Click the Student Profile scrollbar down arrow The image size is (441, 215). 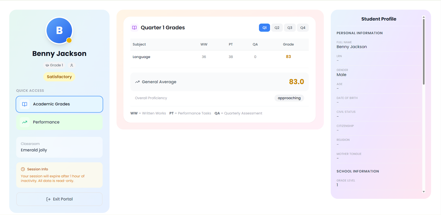424,192
